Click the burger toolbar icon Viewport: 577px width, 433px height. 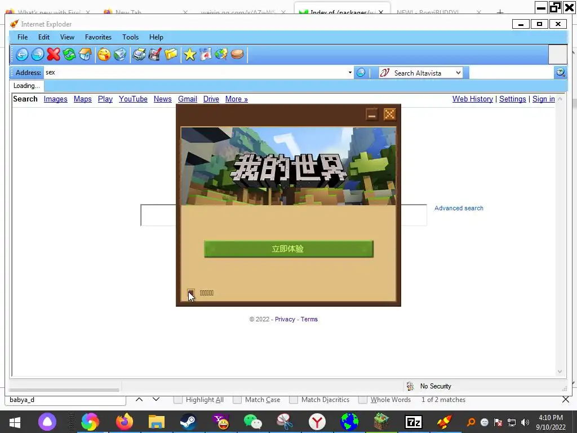237,55
